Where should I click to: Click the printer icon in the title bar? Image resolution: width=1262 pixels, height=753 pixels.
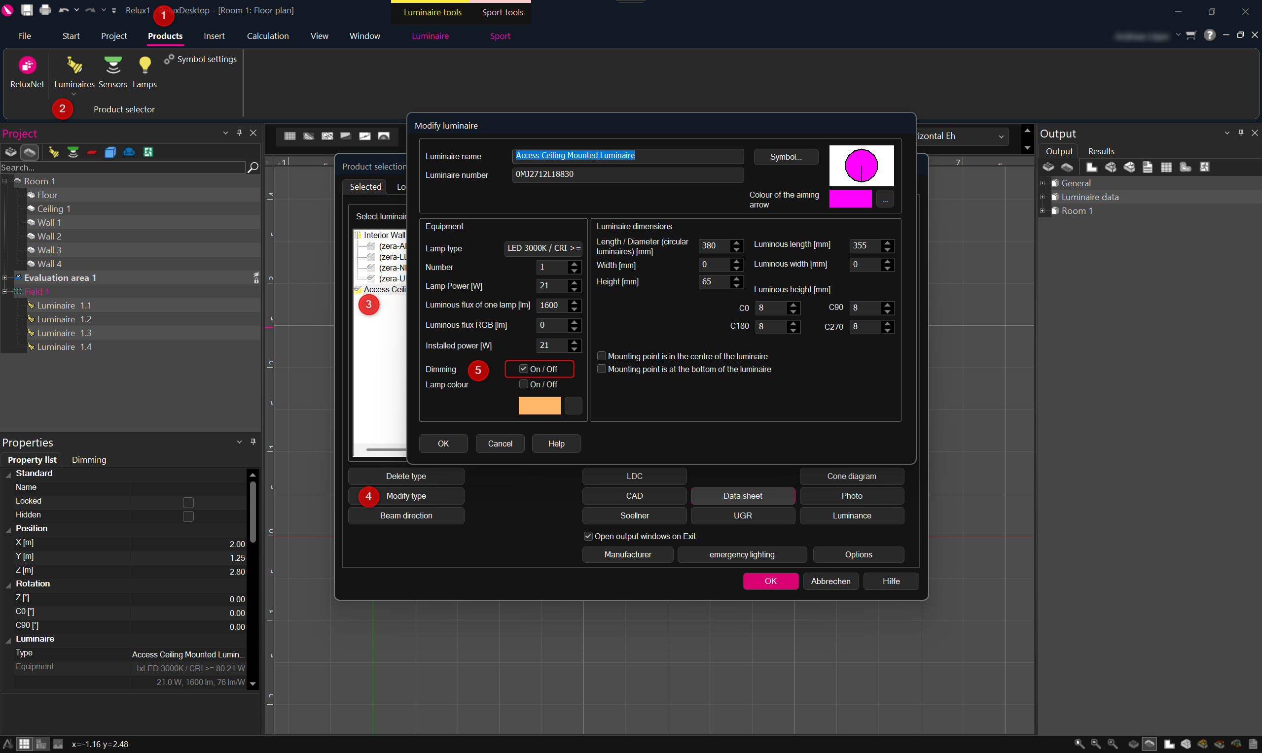(45, 10)
